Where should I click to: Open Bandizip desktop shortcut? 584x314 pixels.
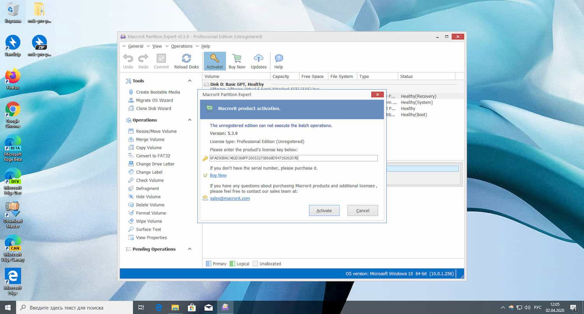(x=13, y=46)
